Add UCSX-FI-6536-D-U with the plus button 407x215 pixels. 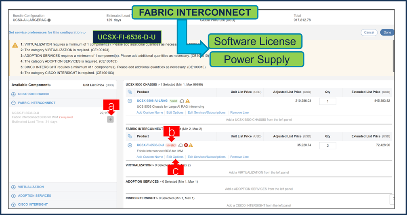click(110, 119)
